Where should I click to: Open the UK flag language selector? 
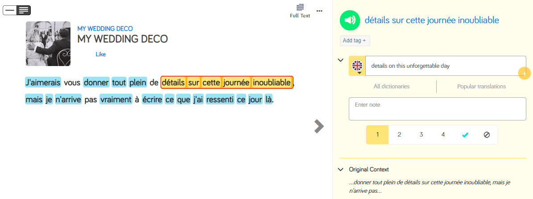[x=357, y=66]
